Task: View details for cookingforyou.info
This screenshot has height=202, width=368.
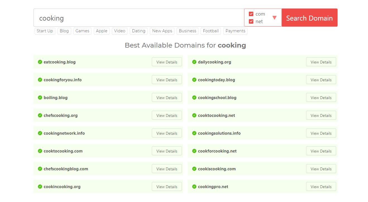Action: click(x=167, y=80)
